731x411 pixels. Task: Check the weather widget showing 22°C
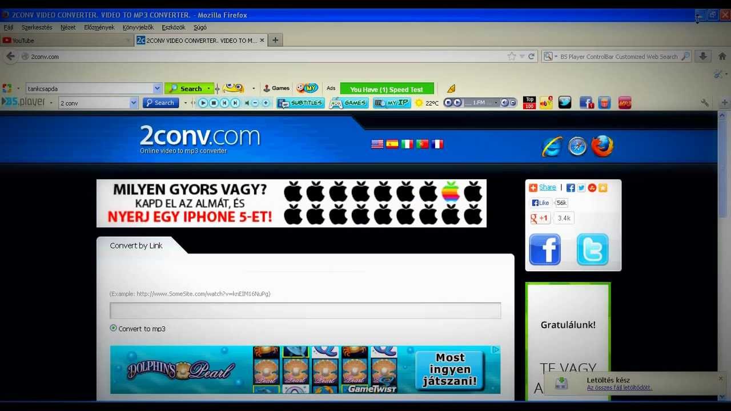pos(427,103)
